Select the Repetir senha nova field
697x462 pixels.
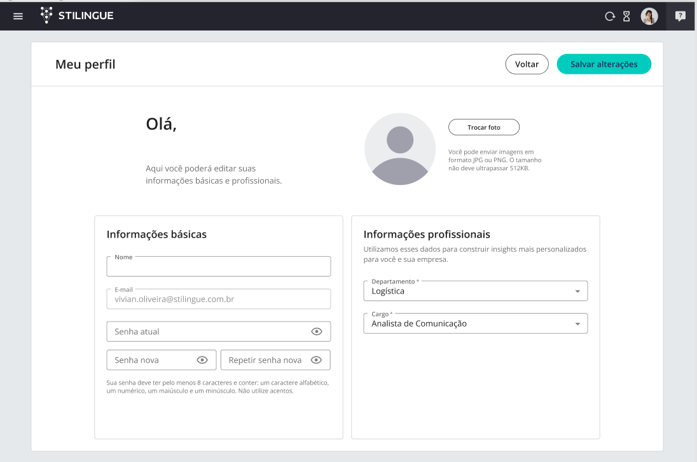coord(265,360)
